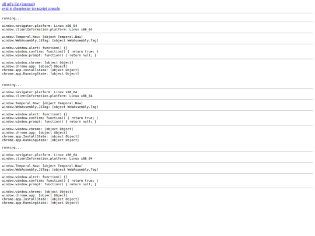
Task: Click "chrome.app.RunningState" line in first output block
Action: tap(40, 73)
